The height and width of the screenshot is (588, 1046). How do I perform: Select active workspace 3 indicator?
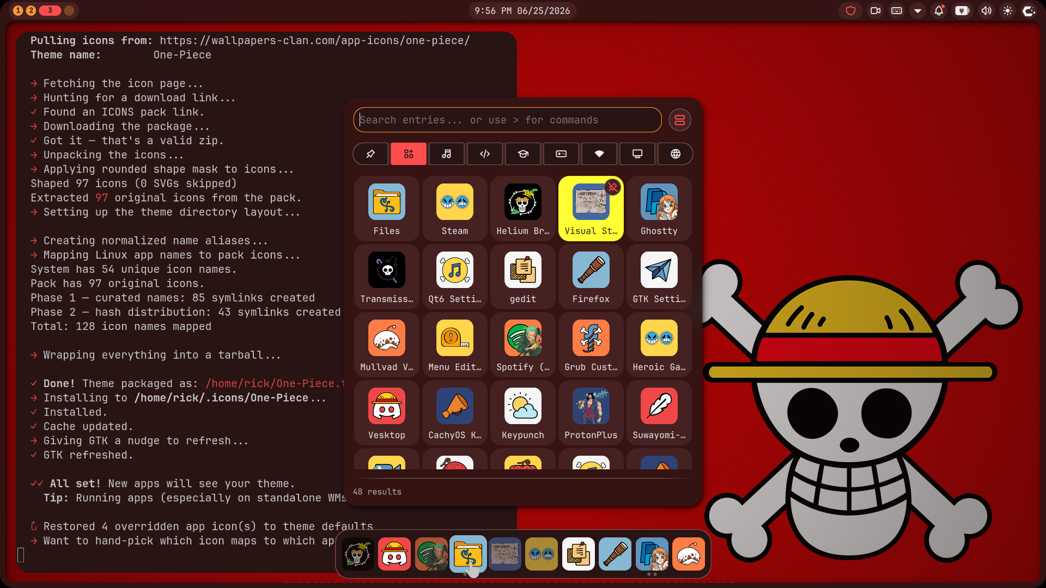point(50,10)
